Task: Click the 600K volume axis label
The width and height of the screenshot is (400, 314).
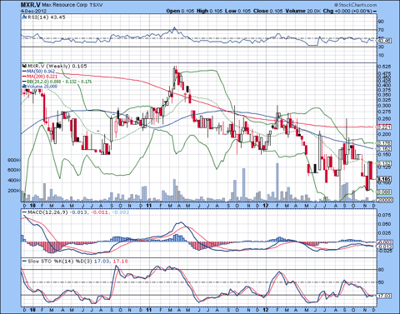Action: (14, 170)
